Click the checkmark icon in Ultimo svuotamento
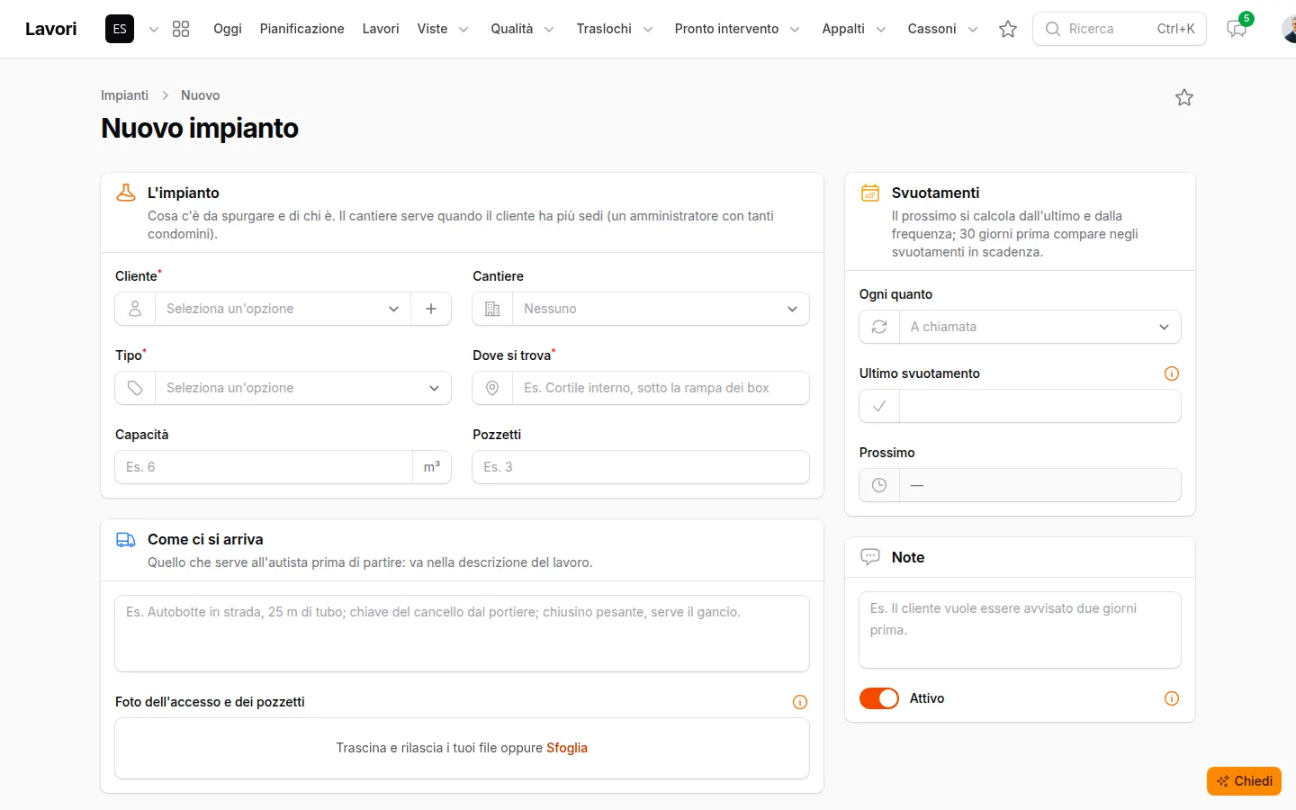The height and width of the screenshot is (810, 1296). 879,406
